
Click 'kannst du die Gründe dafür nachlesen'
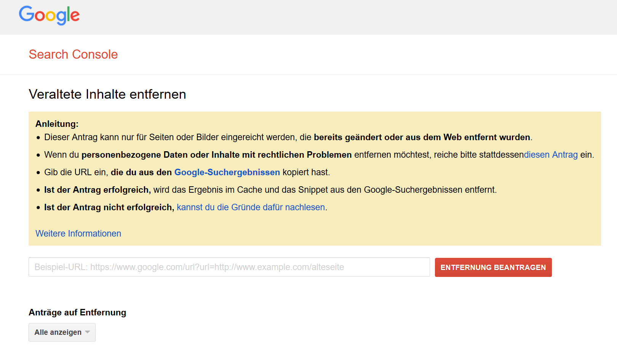tap(251, 207)
